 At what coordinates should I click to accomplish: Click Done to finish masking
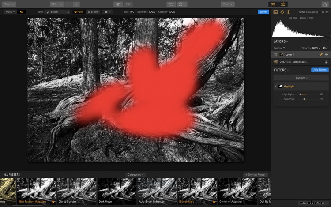point(263,12)
